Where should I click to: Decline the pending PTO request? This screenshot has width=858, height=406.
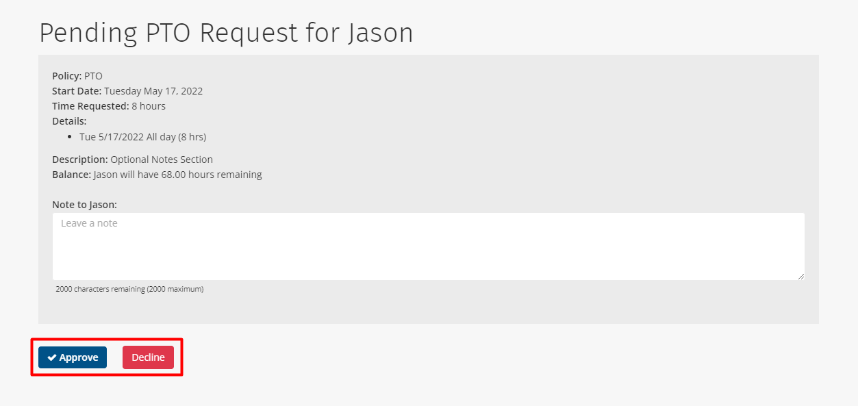click(x=148, y=357)
